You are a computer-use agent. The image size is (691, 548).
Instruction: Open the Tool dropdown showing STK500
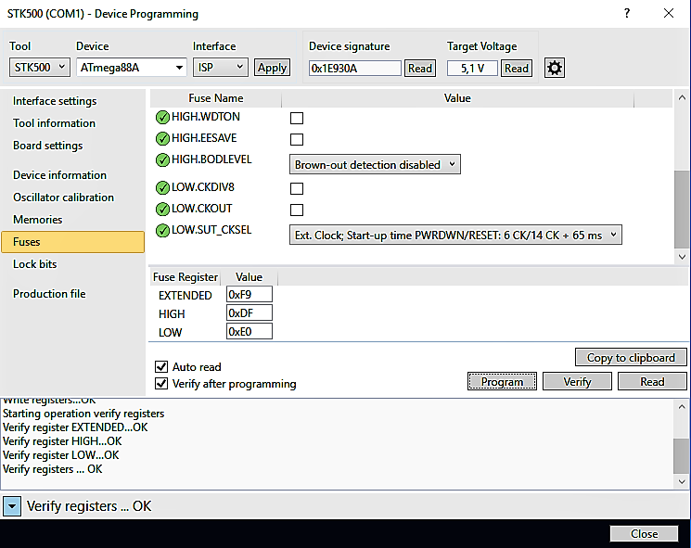[40, 68]
